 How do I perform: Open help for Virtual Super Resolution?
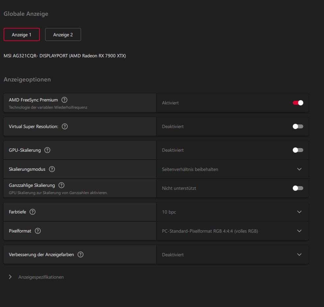coord(65,126)
